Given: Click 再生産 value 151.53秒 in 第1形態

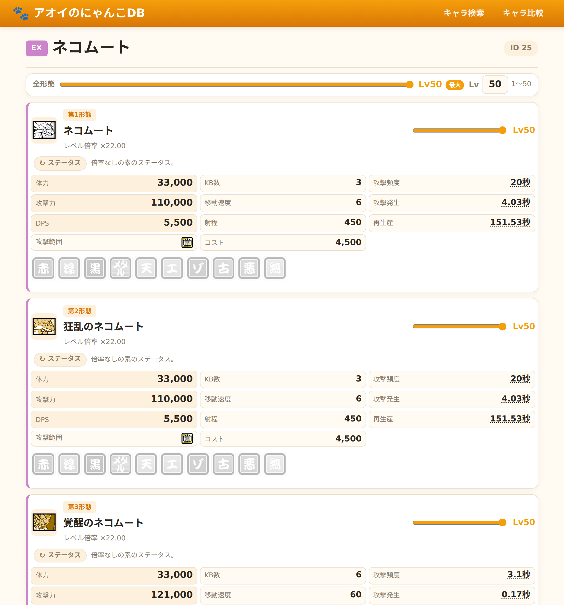Looking at the screenshot, I should click(510, 223).
